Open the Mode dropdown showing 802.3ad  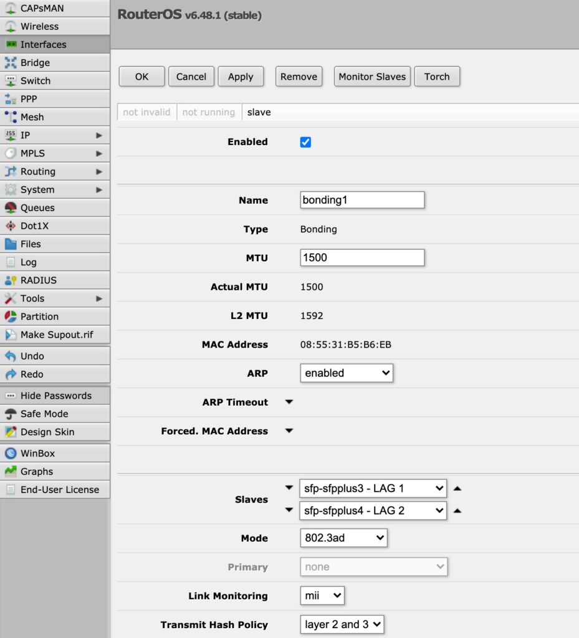(343, 538)
